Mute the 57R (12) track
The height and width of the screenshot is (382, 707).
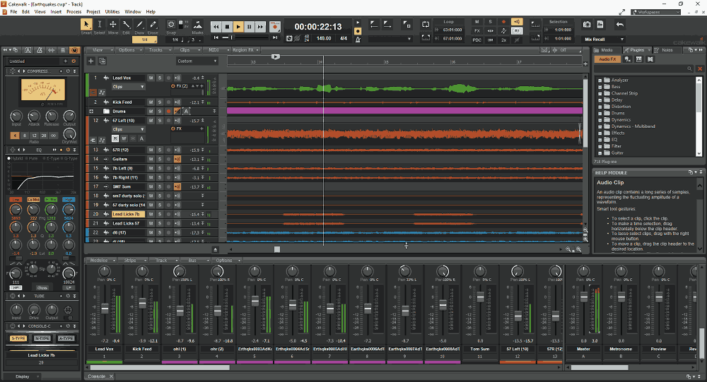(x=151, y=150)
